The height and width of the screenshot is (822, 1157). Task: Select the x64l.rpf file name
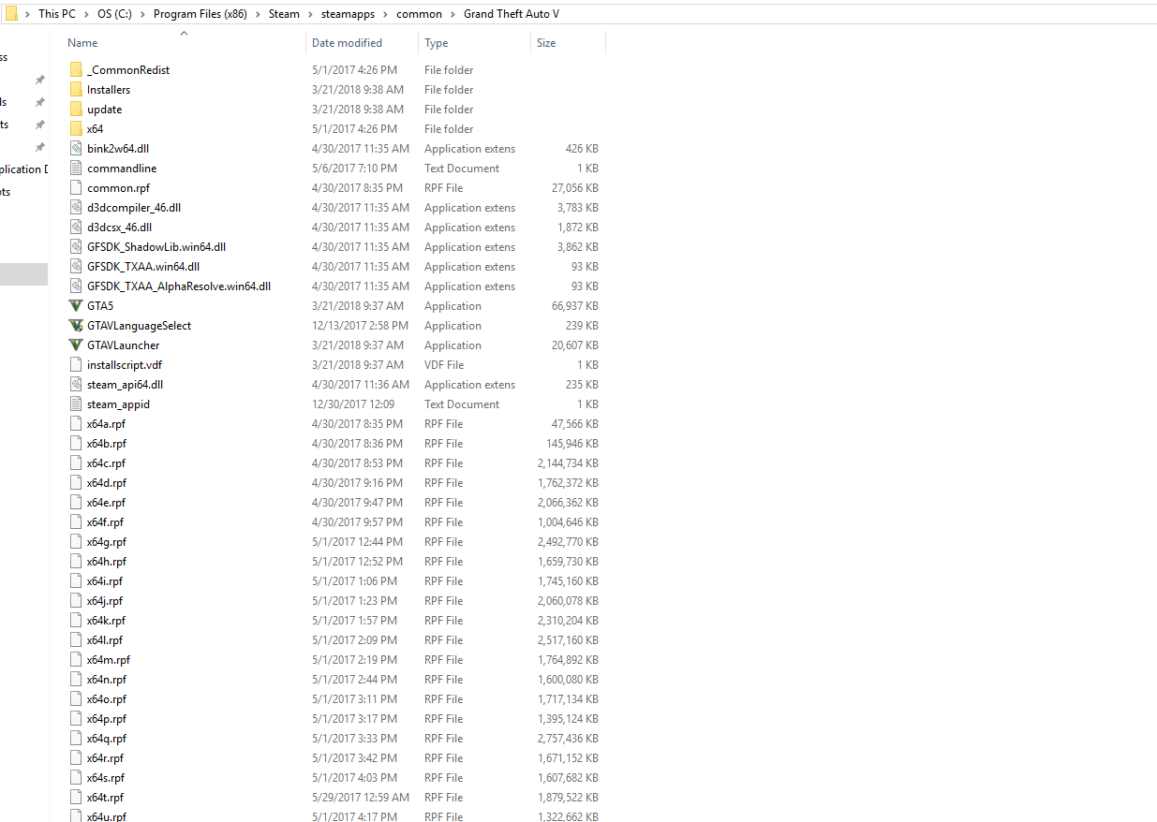pos(105,640)
